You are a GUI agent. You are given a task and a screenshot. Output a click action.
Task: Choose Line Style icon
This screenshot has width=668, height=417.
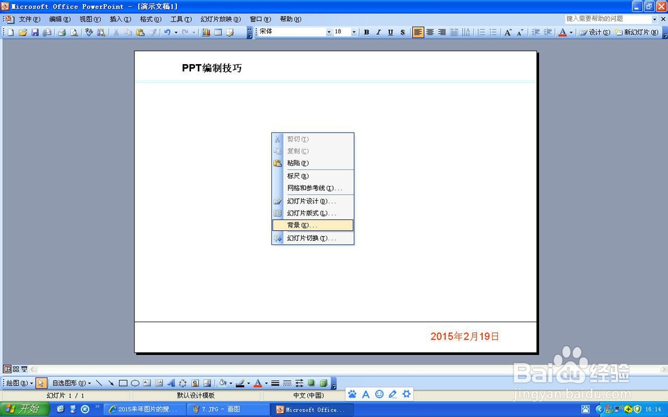coord(275,383)
